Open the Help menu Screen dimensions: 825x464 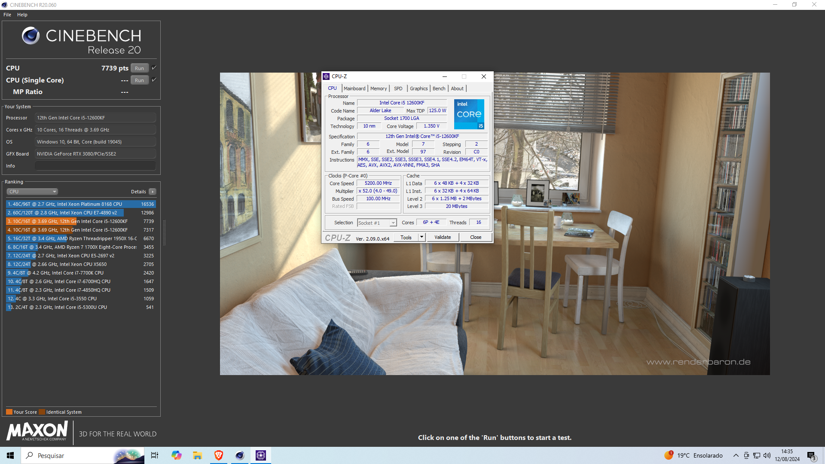(x=22, y=15)
